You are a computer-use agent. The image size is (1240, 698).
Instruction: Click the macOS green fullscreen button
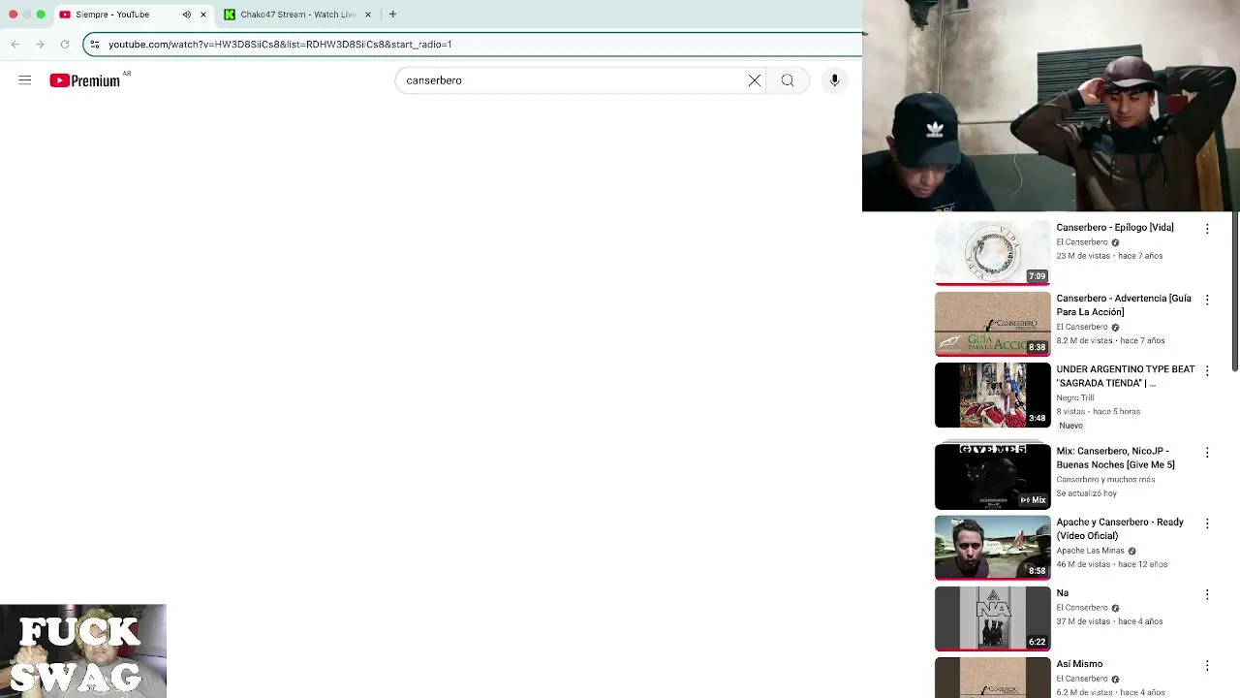(x=41, y=15)
